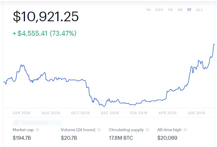Click the APR 2019 axis label

(167, 113)
